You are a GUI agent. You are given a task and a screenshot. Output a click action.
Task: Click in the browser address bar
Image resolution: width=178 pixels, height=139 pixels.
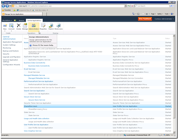point(68,6)
